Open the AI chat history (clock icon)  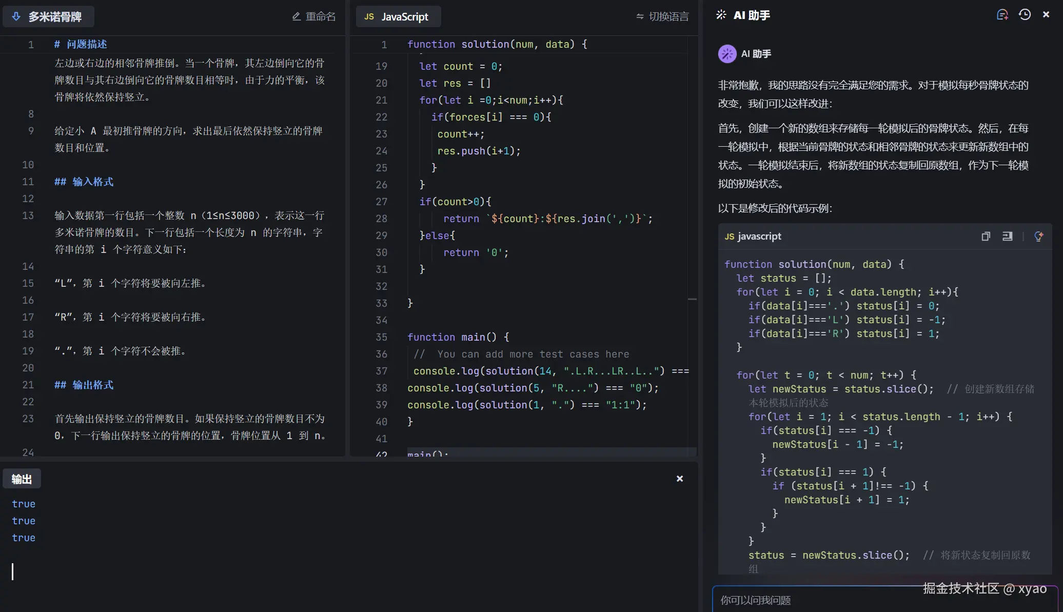(x=1024, y=15)
